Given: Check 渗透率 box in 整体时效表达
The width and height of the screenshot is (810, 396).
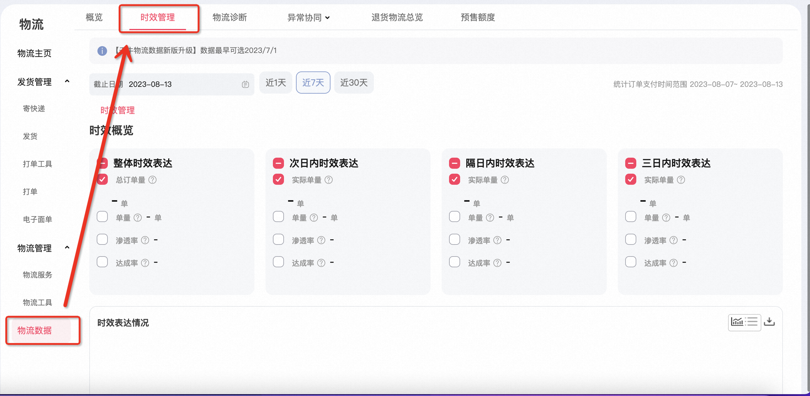Looking at the screenshot, I should click(x=102, y=239).
